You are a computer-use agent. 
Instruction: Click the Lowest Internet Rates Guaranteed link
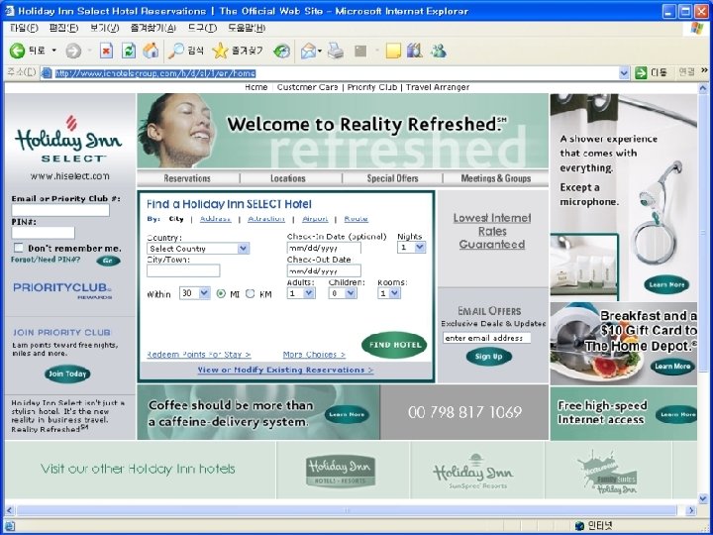click(492, 231)
